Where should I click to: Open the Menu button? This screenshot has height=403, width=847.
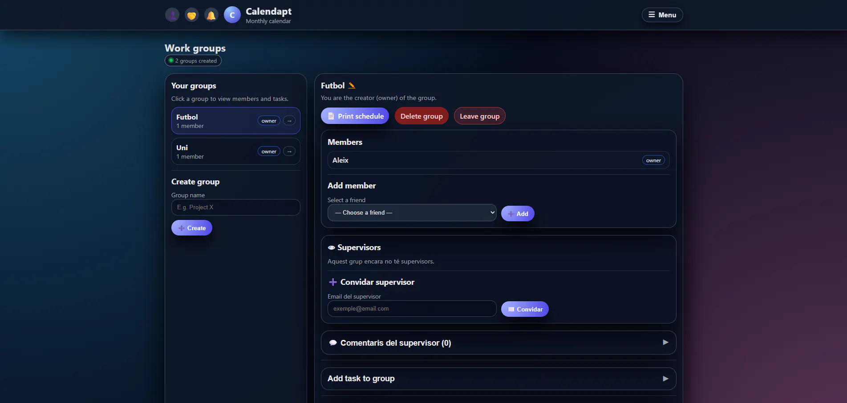(x=662, y=15)
